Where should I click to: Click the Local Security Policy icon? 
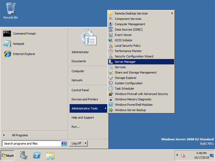pos(111,46)
